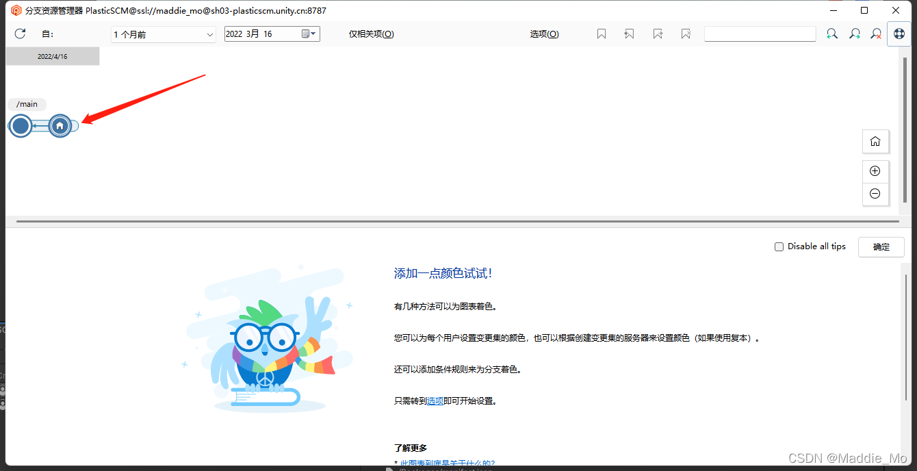Click the 2022/4/16 date column header
Image resolution: width=917 pixels, height=471 pixels.
(53, 56)
